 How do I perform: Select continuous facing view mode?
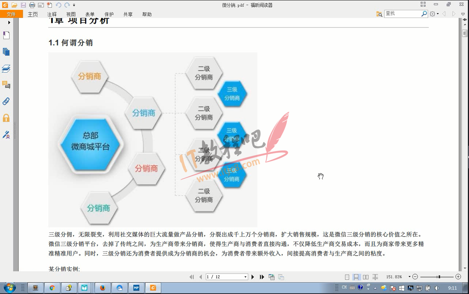pyautogui.click(x=375, y=277)
